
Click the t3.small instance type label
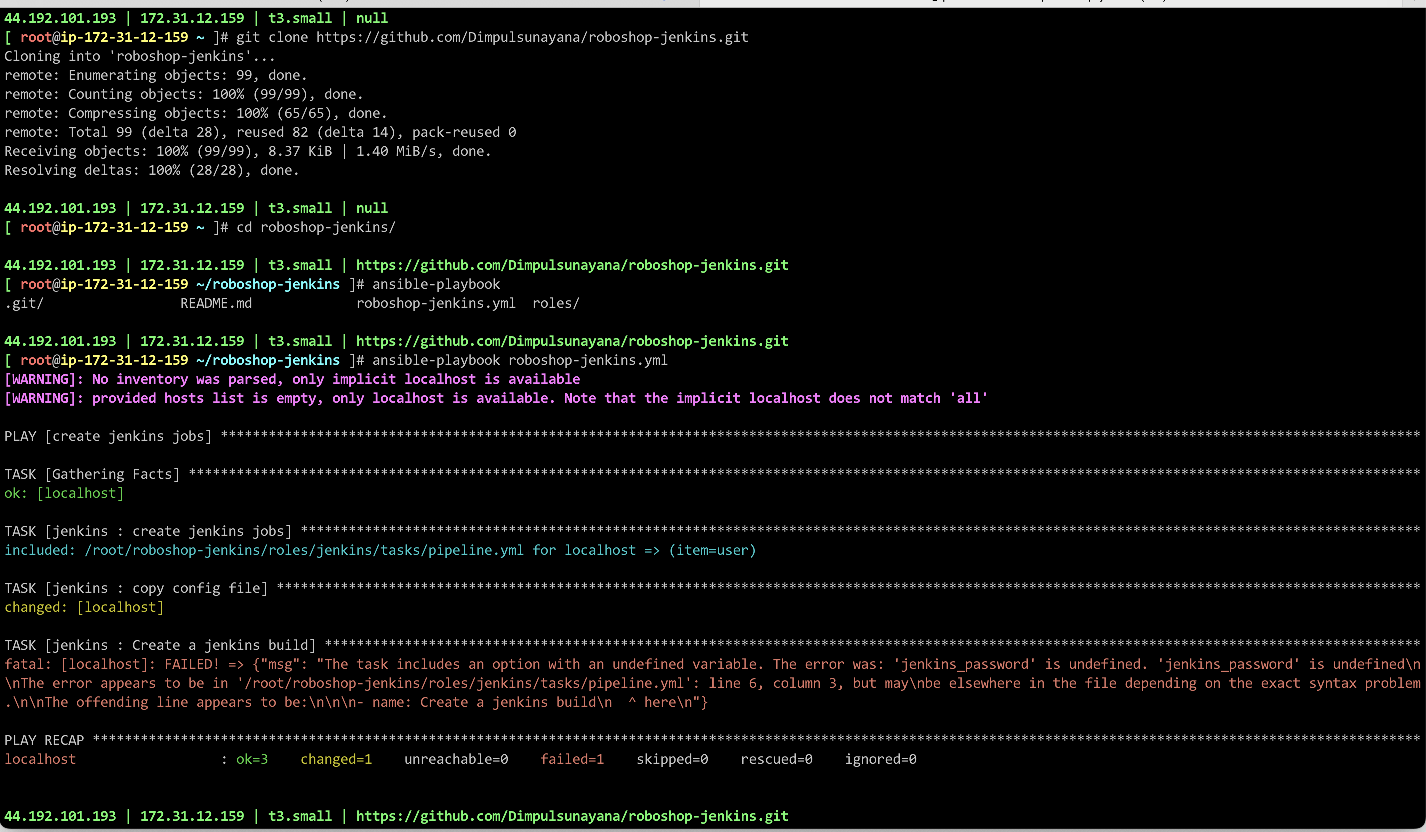click(x=300, y=18)
